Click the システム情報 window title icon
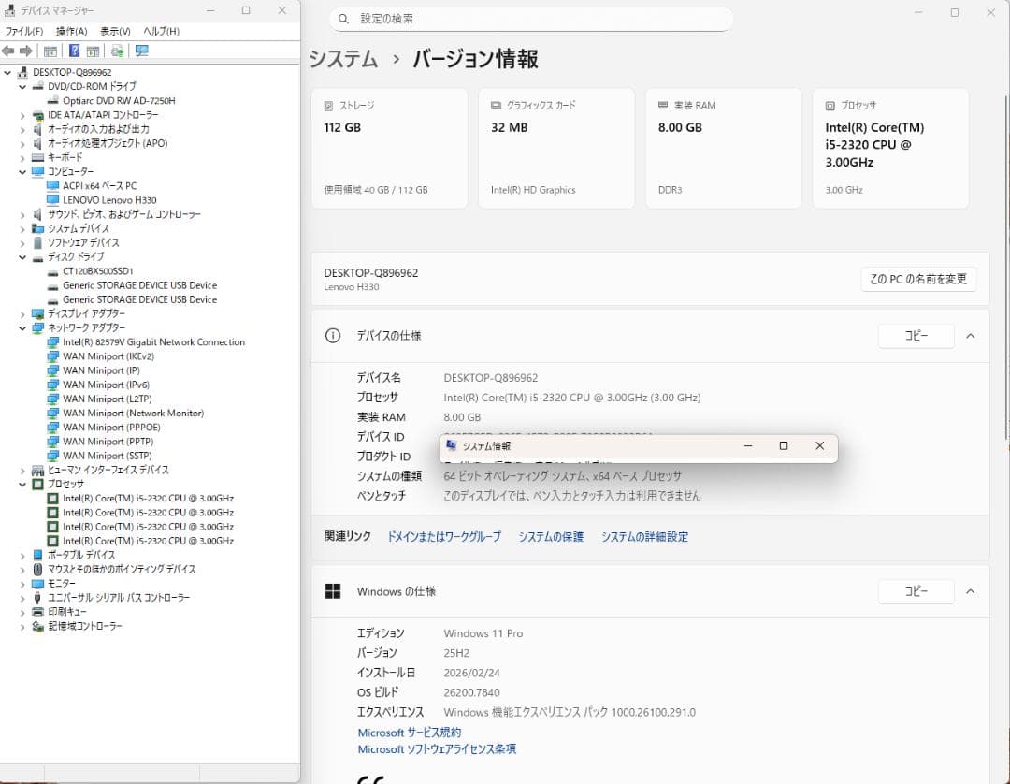 [x=452, y=445]
